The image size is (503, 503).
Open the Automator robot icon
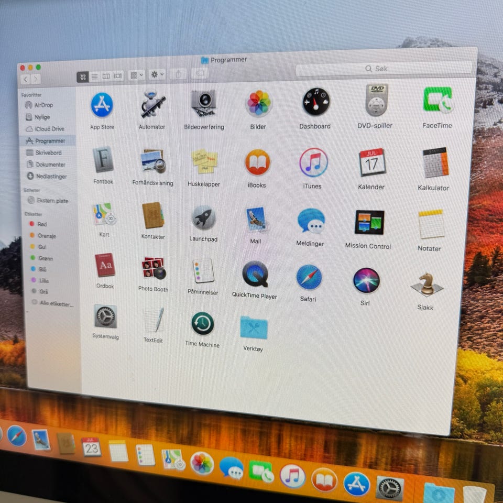pos(152,104)
